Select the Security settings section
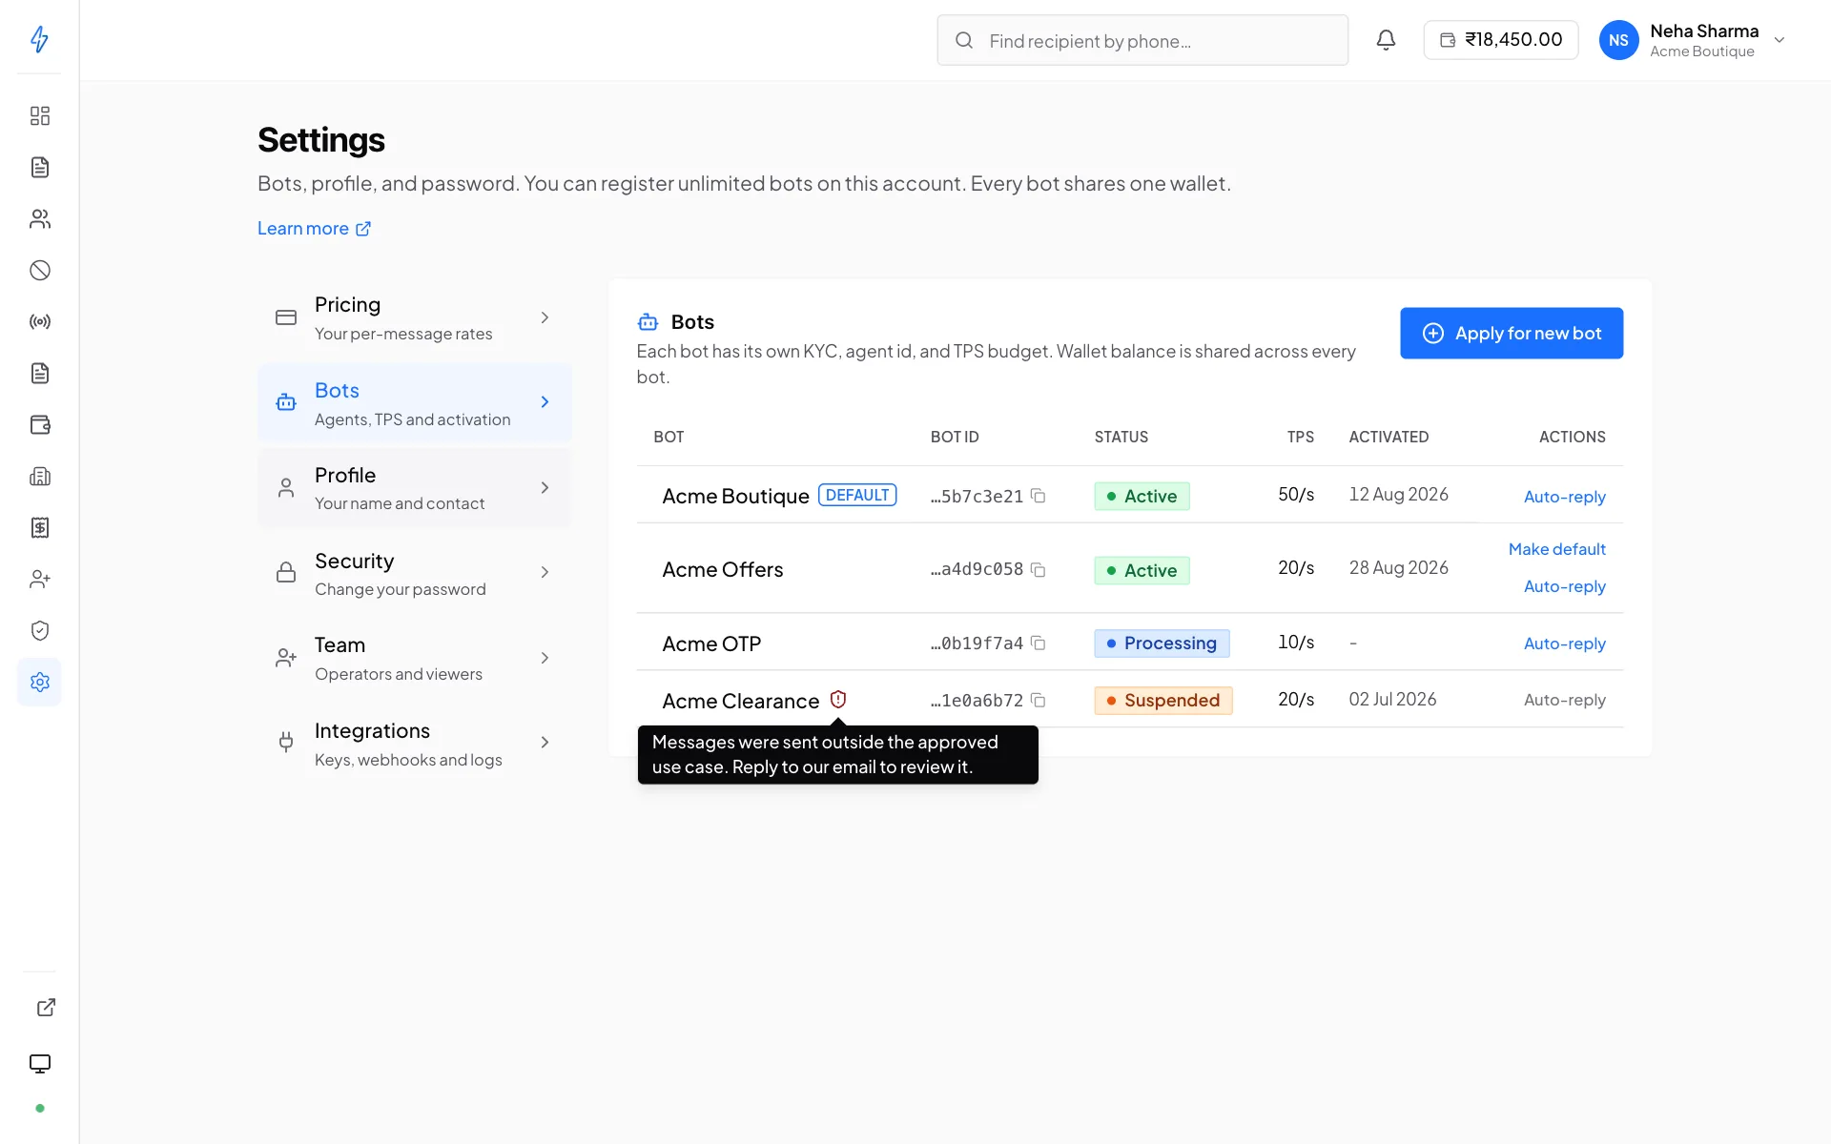The height and width of the screenshot is (1144, 1831). pyautogui.click(x=415, y=572)
